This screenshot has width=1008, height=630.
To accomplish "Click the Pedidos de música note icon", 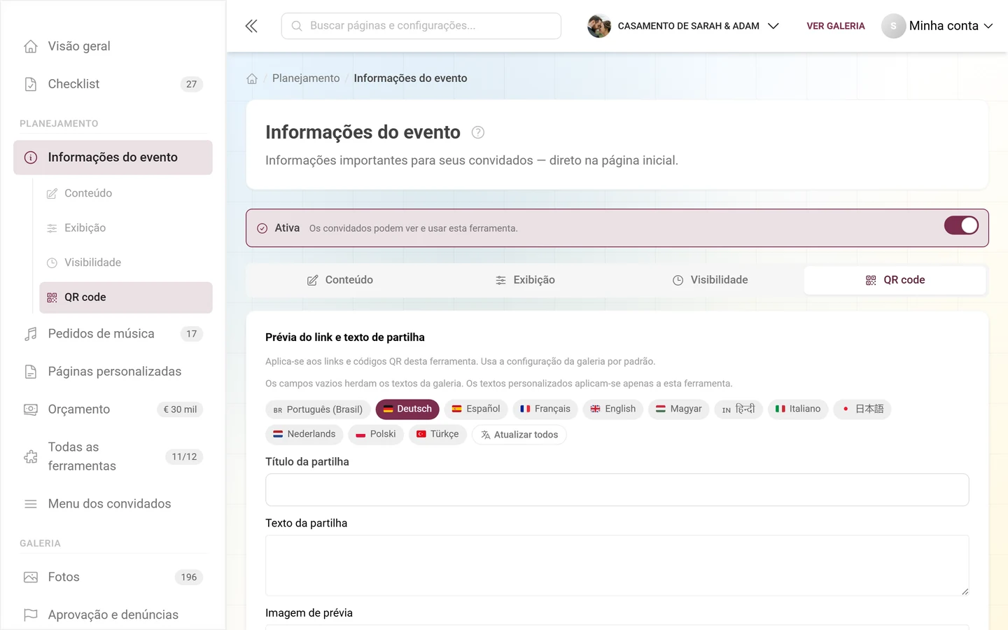I will coord(31,334).
